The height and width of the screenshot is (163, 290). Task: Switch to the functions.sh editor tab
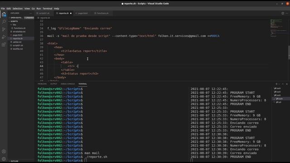(102, 13)
